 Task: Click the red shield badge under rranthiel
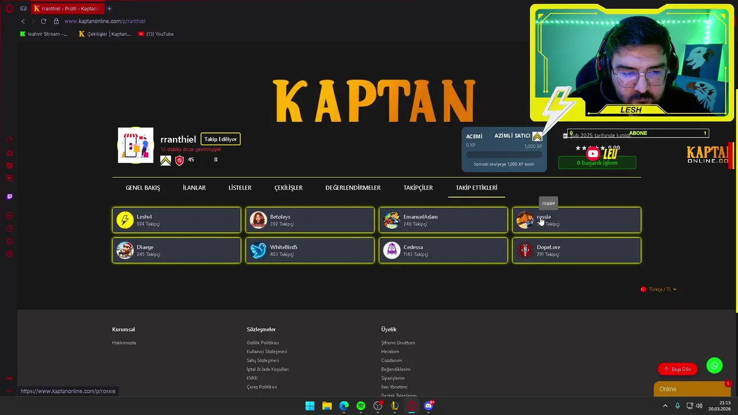179,160
